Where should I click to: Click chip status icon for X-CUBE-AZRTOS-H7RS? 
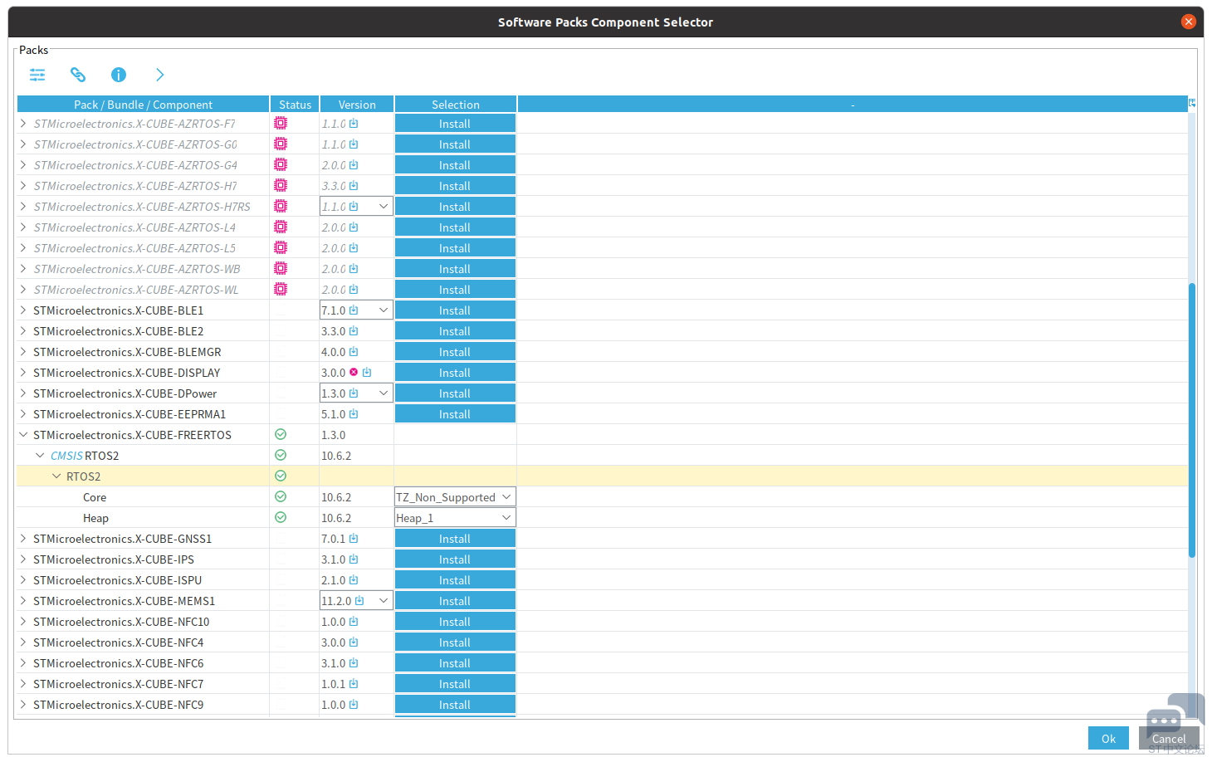(281, 206)
